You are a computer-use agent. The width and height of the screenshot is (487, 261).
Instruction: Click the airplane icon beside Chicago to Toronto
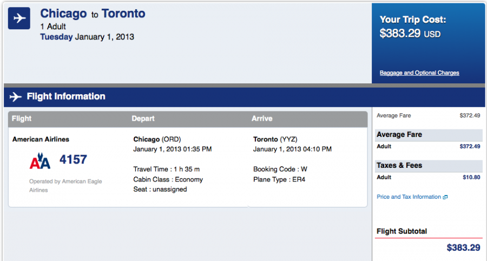coord(18,18)
